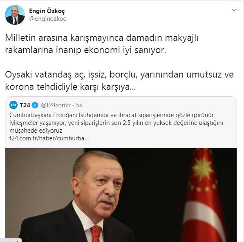Open Engin Özkoç's profile picture
Image resolution: width=244 pixels, height=242 pixels.
pos(15,15)
